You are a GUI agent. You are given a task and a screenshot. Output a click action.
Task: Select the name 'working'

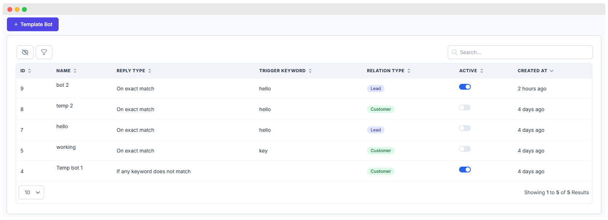point(66,147)
